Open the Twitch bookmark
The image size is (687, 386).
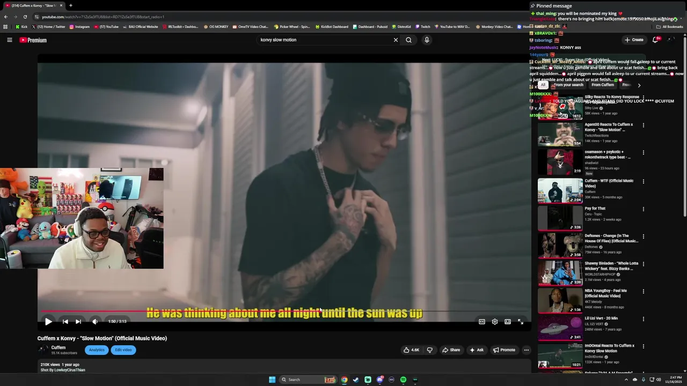click(423, 26)
